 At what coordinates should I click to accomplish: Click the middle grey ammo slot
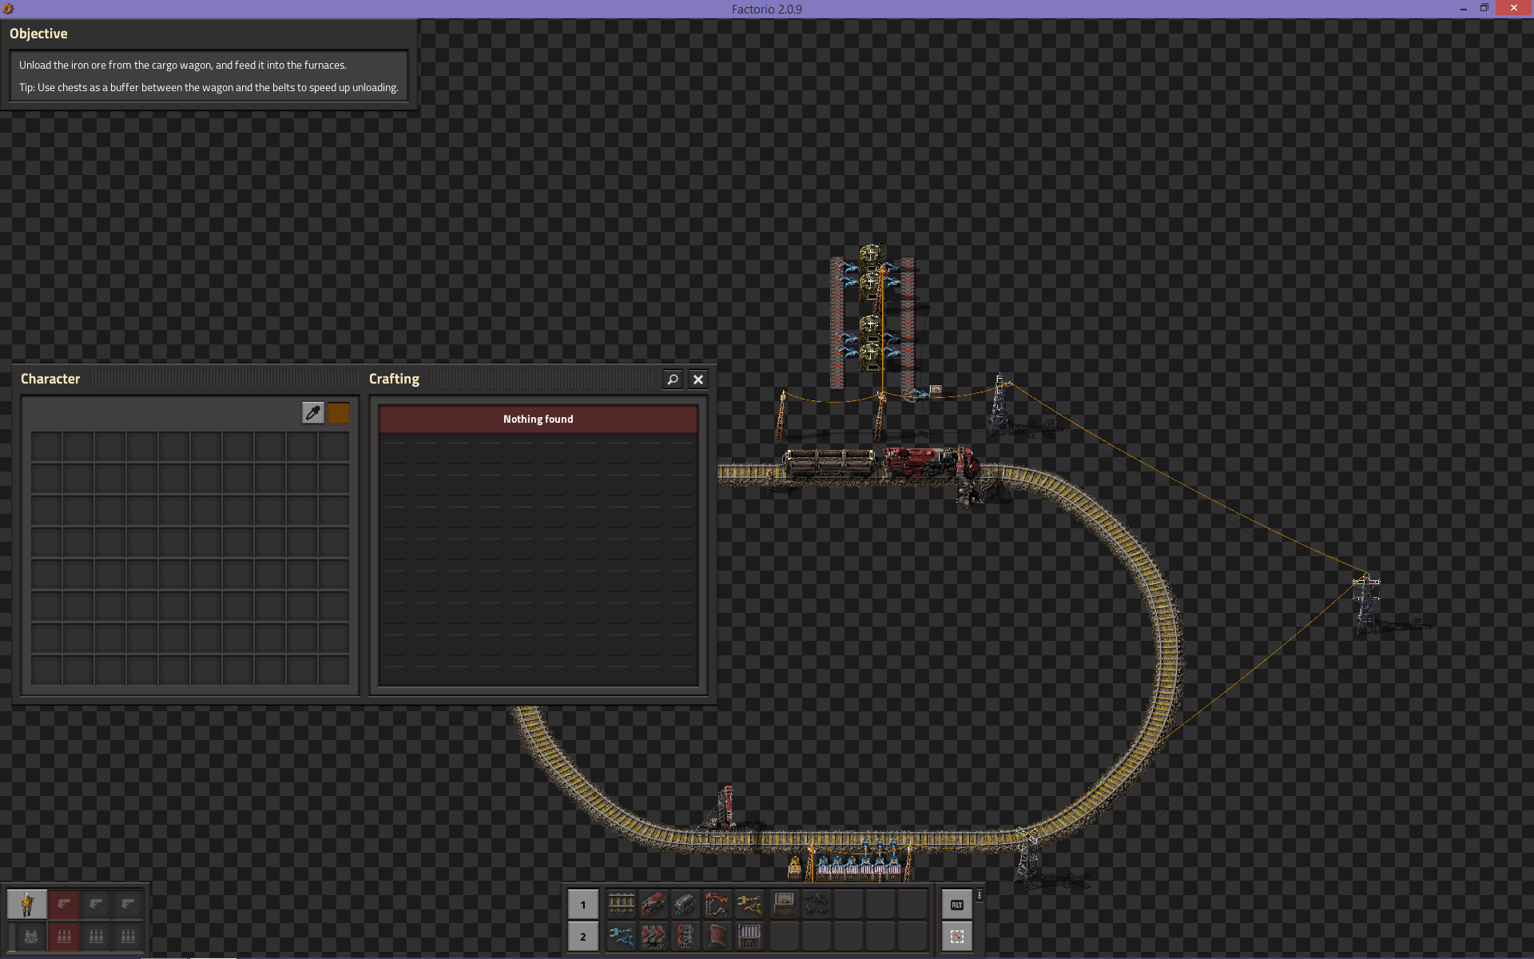[96, 936]
